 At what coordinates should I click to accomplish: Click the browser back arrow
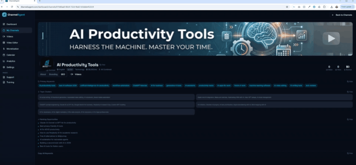point(2,7)
